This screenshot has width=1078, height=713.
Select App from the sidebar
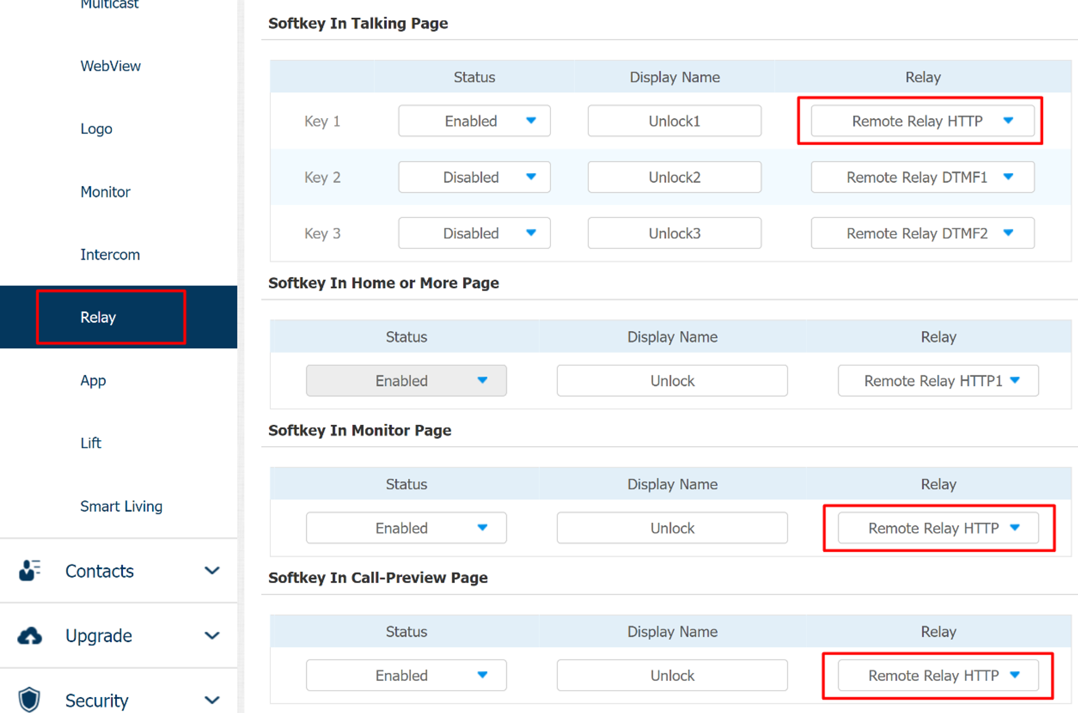(92, 381)
